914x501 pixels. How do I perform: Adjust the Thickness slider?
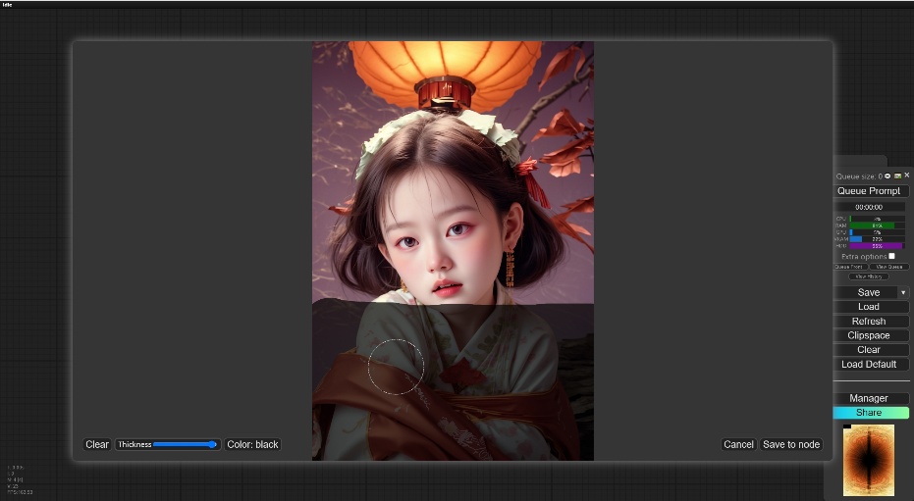point(184,444)
